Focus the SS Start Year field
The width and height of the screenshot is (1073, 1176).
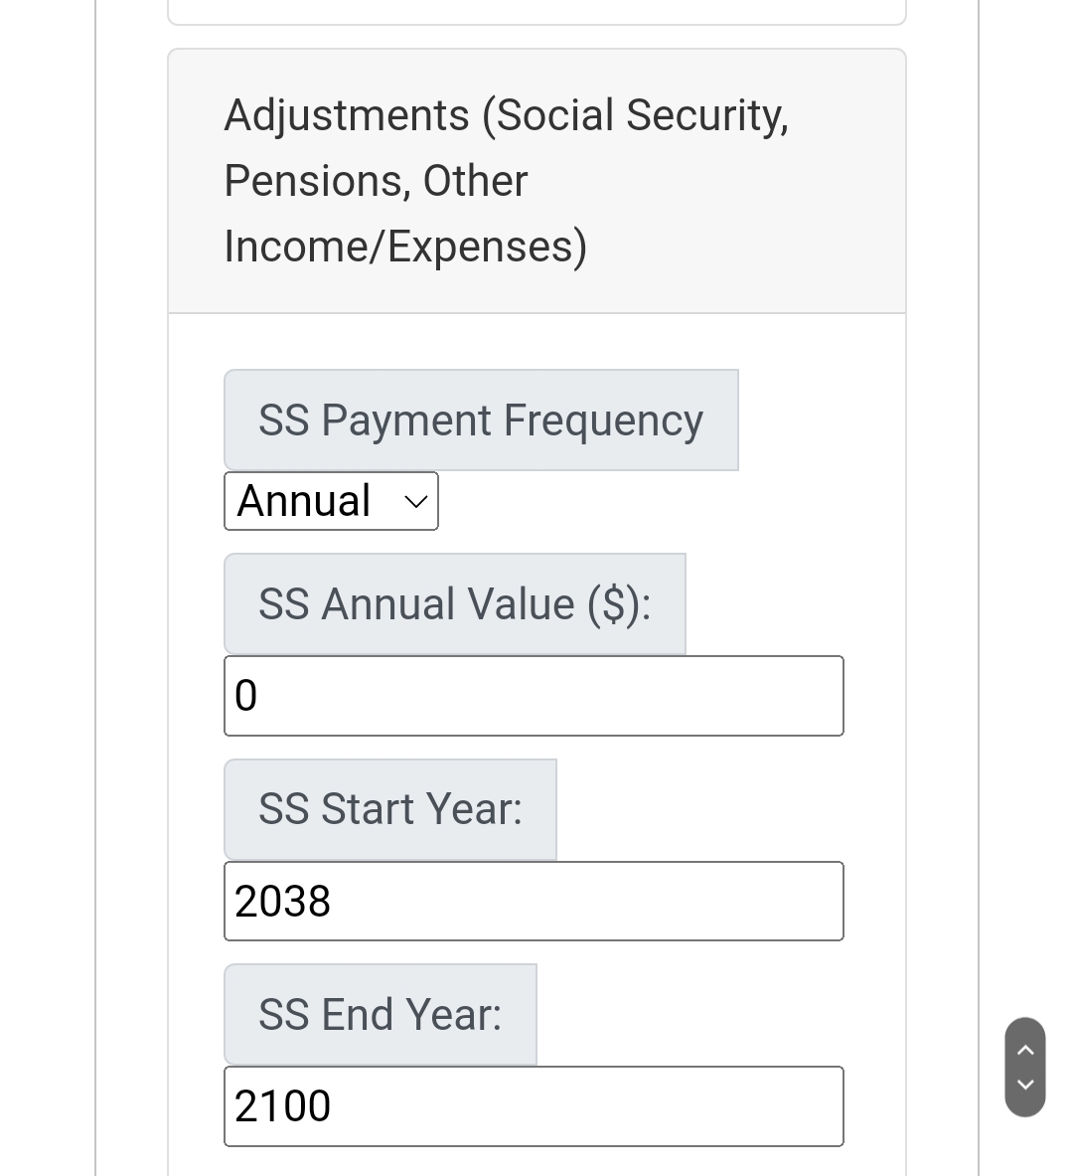(x=534, y=901)
